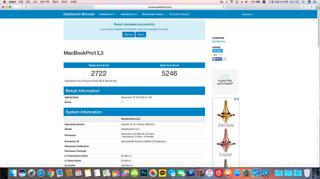The width and height of the screenshot is (320, 179).
Task: Click the Safari back arrow
Action: (15, 7)
